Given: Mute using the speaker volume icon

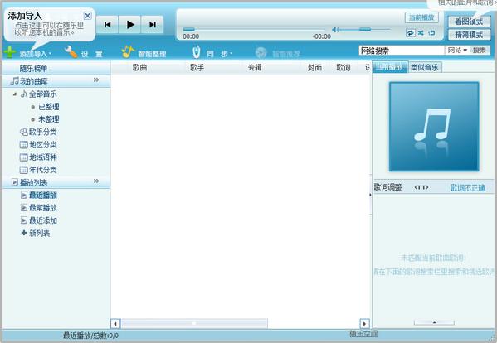Looking at the screenshot, I should 335,30.
